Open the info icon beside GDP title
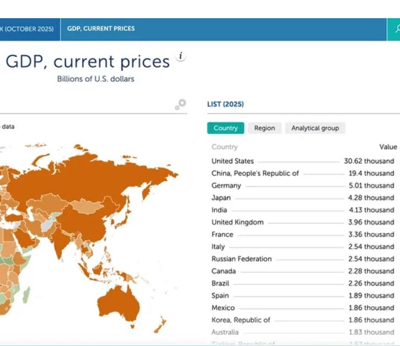The image size is (400, 346). tap(180, 57)
